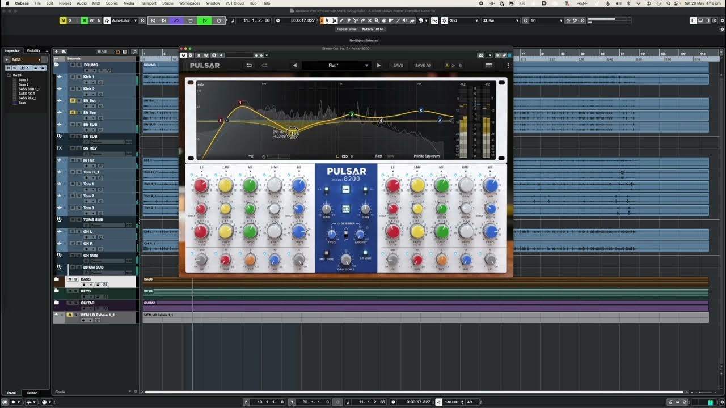
Task: Toggle global Write automation button
Action: [x=91, y=20]
